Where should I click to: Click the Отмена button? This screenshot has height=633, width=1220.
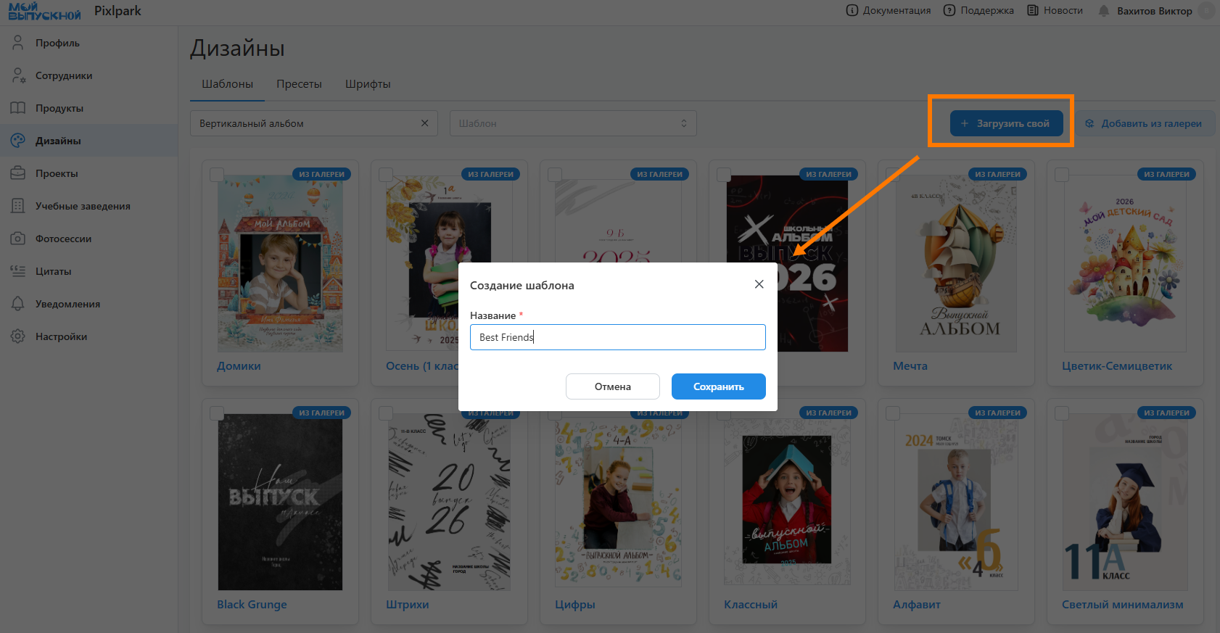[612, 386]
